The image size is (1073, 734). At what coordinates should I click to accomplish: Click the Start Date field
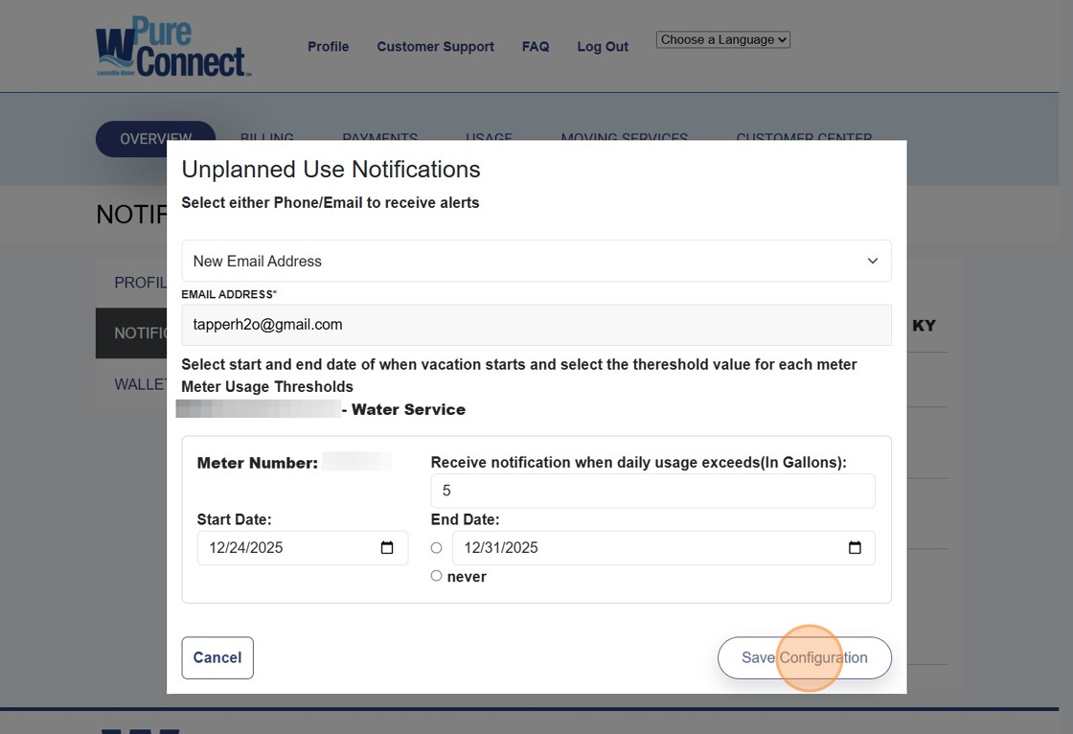pos(287,548)
